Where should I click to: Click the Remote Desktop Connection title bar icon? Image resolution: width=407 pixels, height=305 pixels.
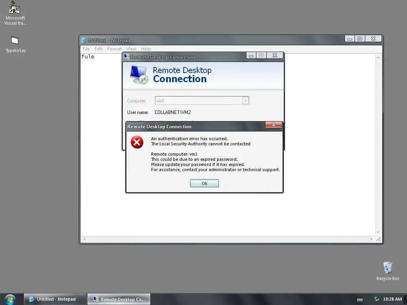pyautogui.click(x=127, y=57)
